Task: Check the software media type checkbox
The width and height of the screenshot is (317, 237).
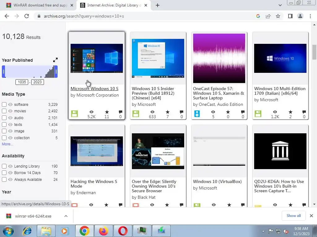Action: (4, 104)
